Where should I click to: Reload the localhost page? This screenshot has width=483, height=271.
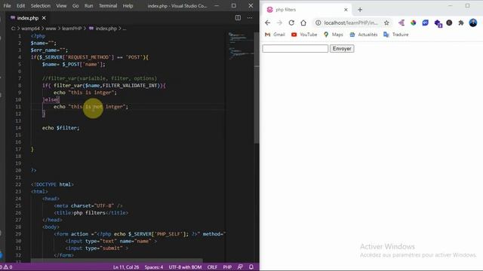tap(291, 23)
